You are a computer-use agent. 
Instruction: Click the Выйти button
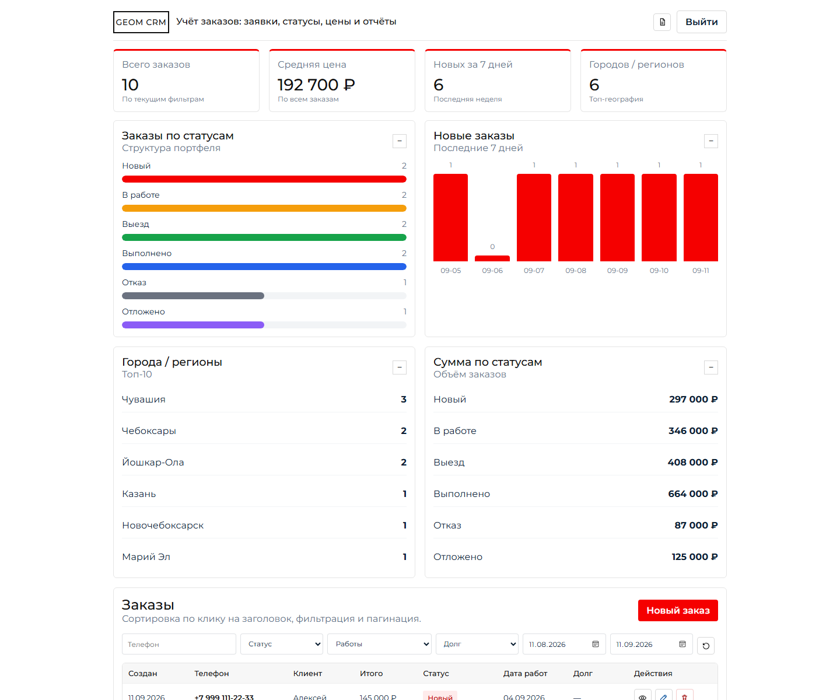coord(701,22)
